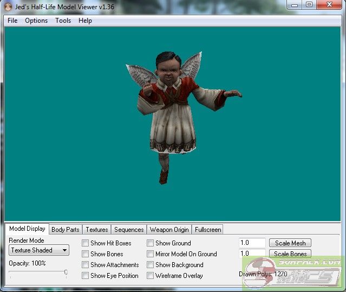Open the Tools menu
The height and width of the screenshot is (292, 346).
pyautogui.click(x=63, y=21)
